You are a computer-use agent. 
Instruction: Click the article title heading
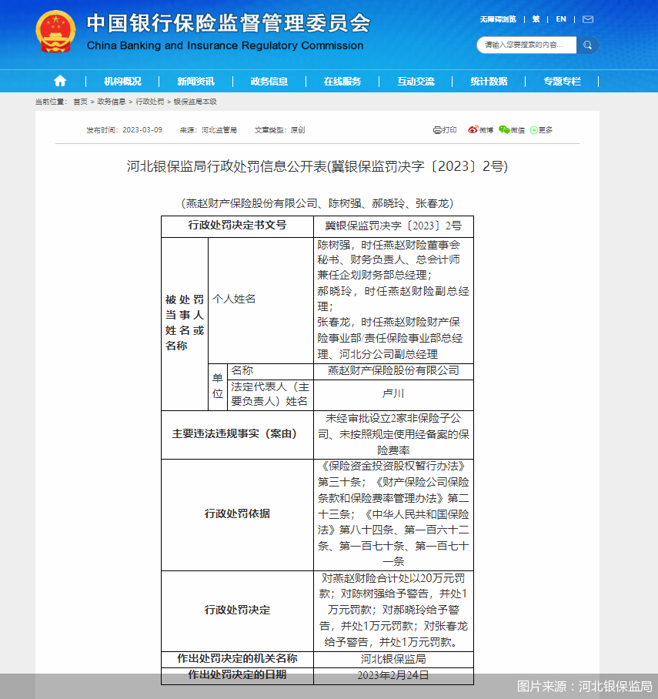[317, 166]
